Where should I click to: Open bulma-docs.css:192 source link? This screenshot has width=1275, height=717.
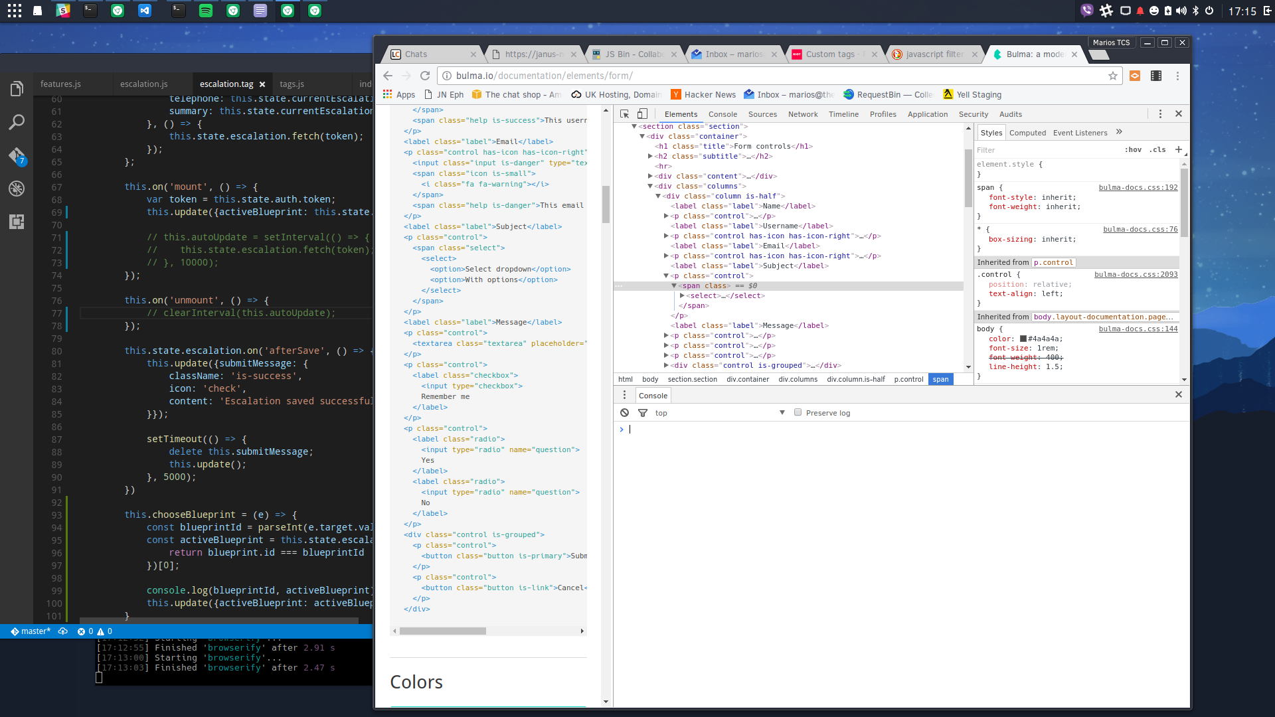click(1138, 187)
